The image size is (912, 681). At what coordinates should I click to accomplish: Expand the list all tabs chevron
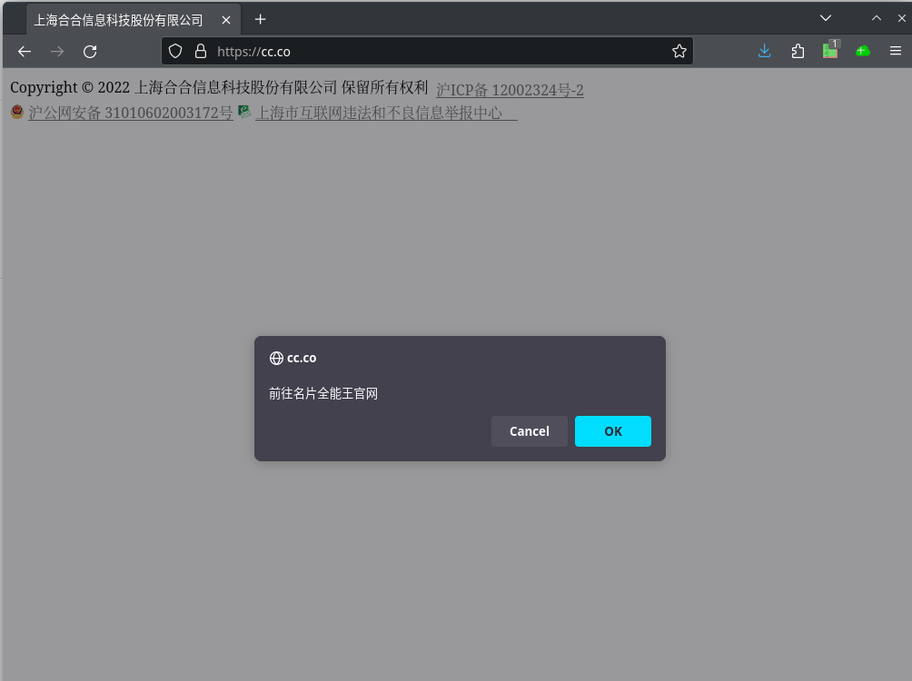pos(826,18)
